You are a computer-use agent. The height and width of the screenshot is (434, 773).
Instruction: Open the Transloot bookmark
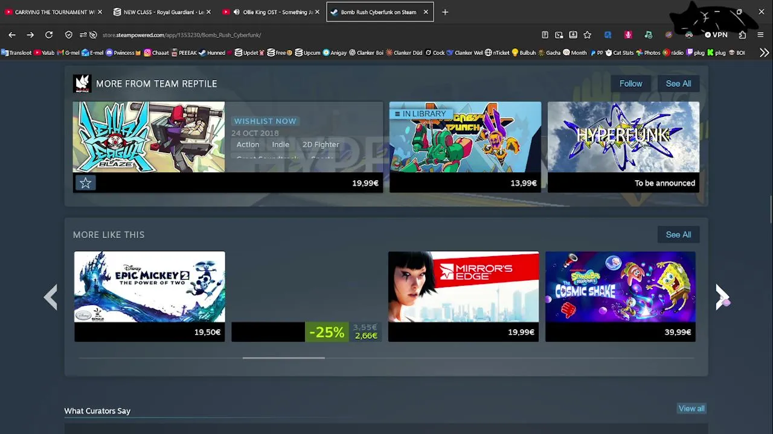pos(16,52)
